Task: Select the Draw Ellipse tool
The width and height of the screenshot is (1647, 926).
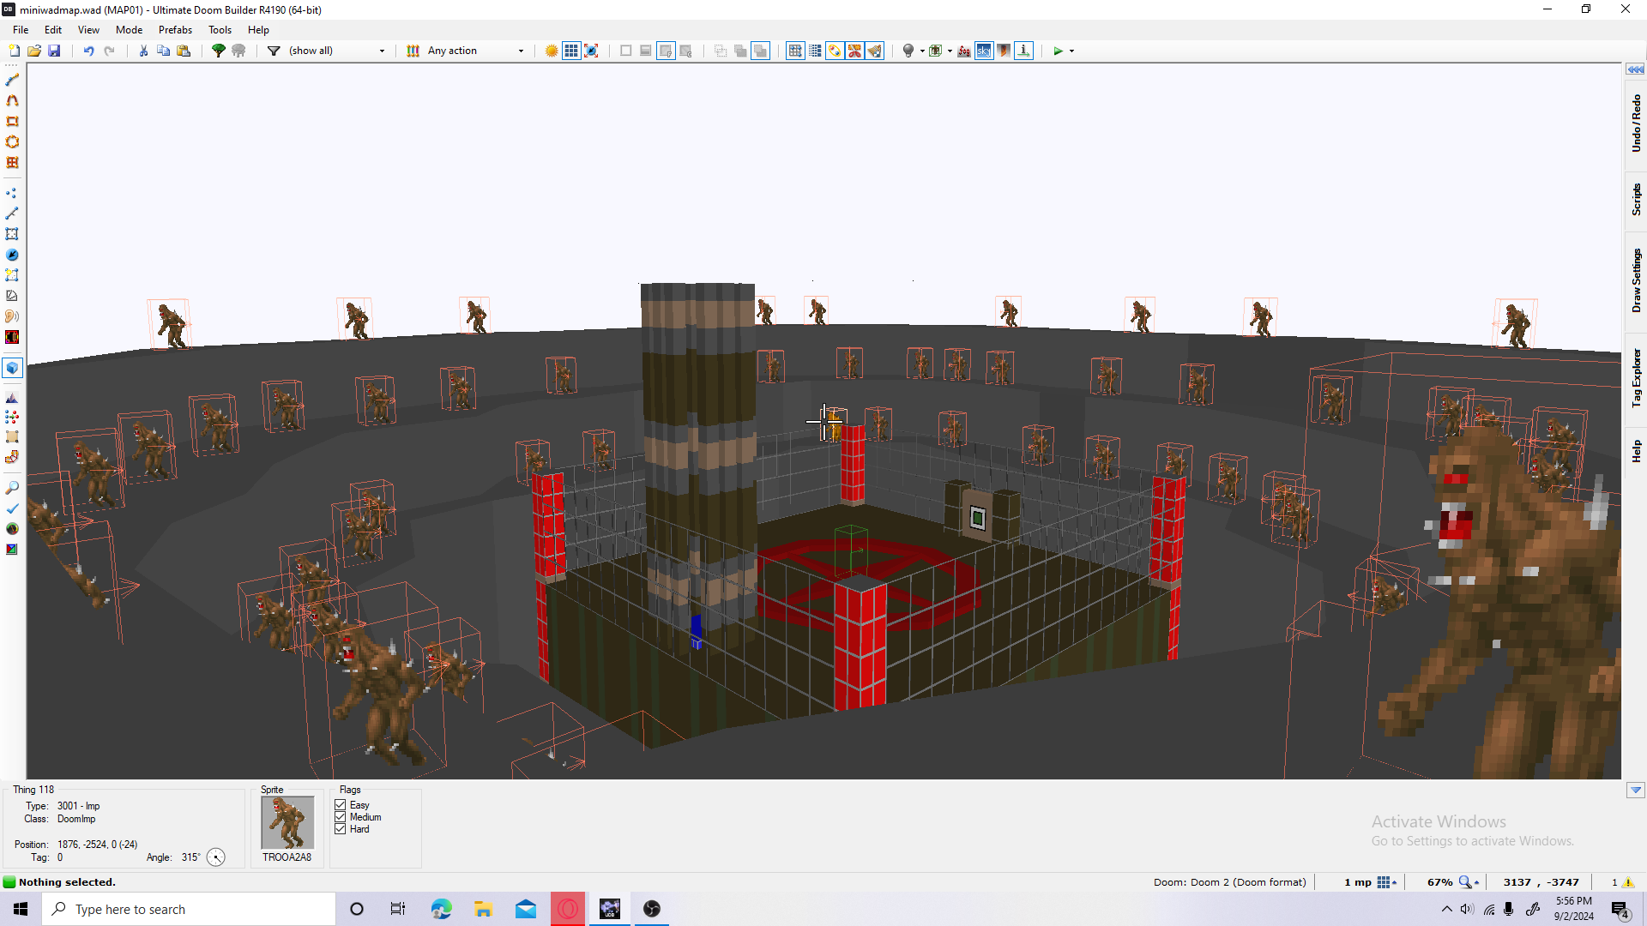Action: click(12, 141)
